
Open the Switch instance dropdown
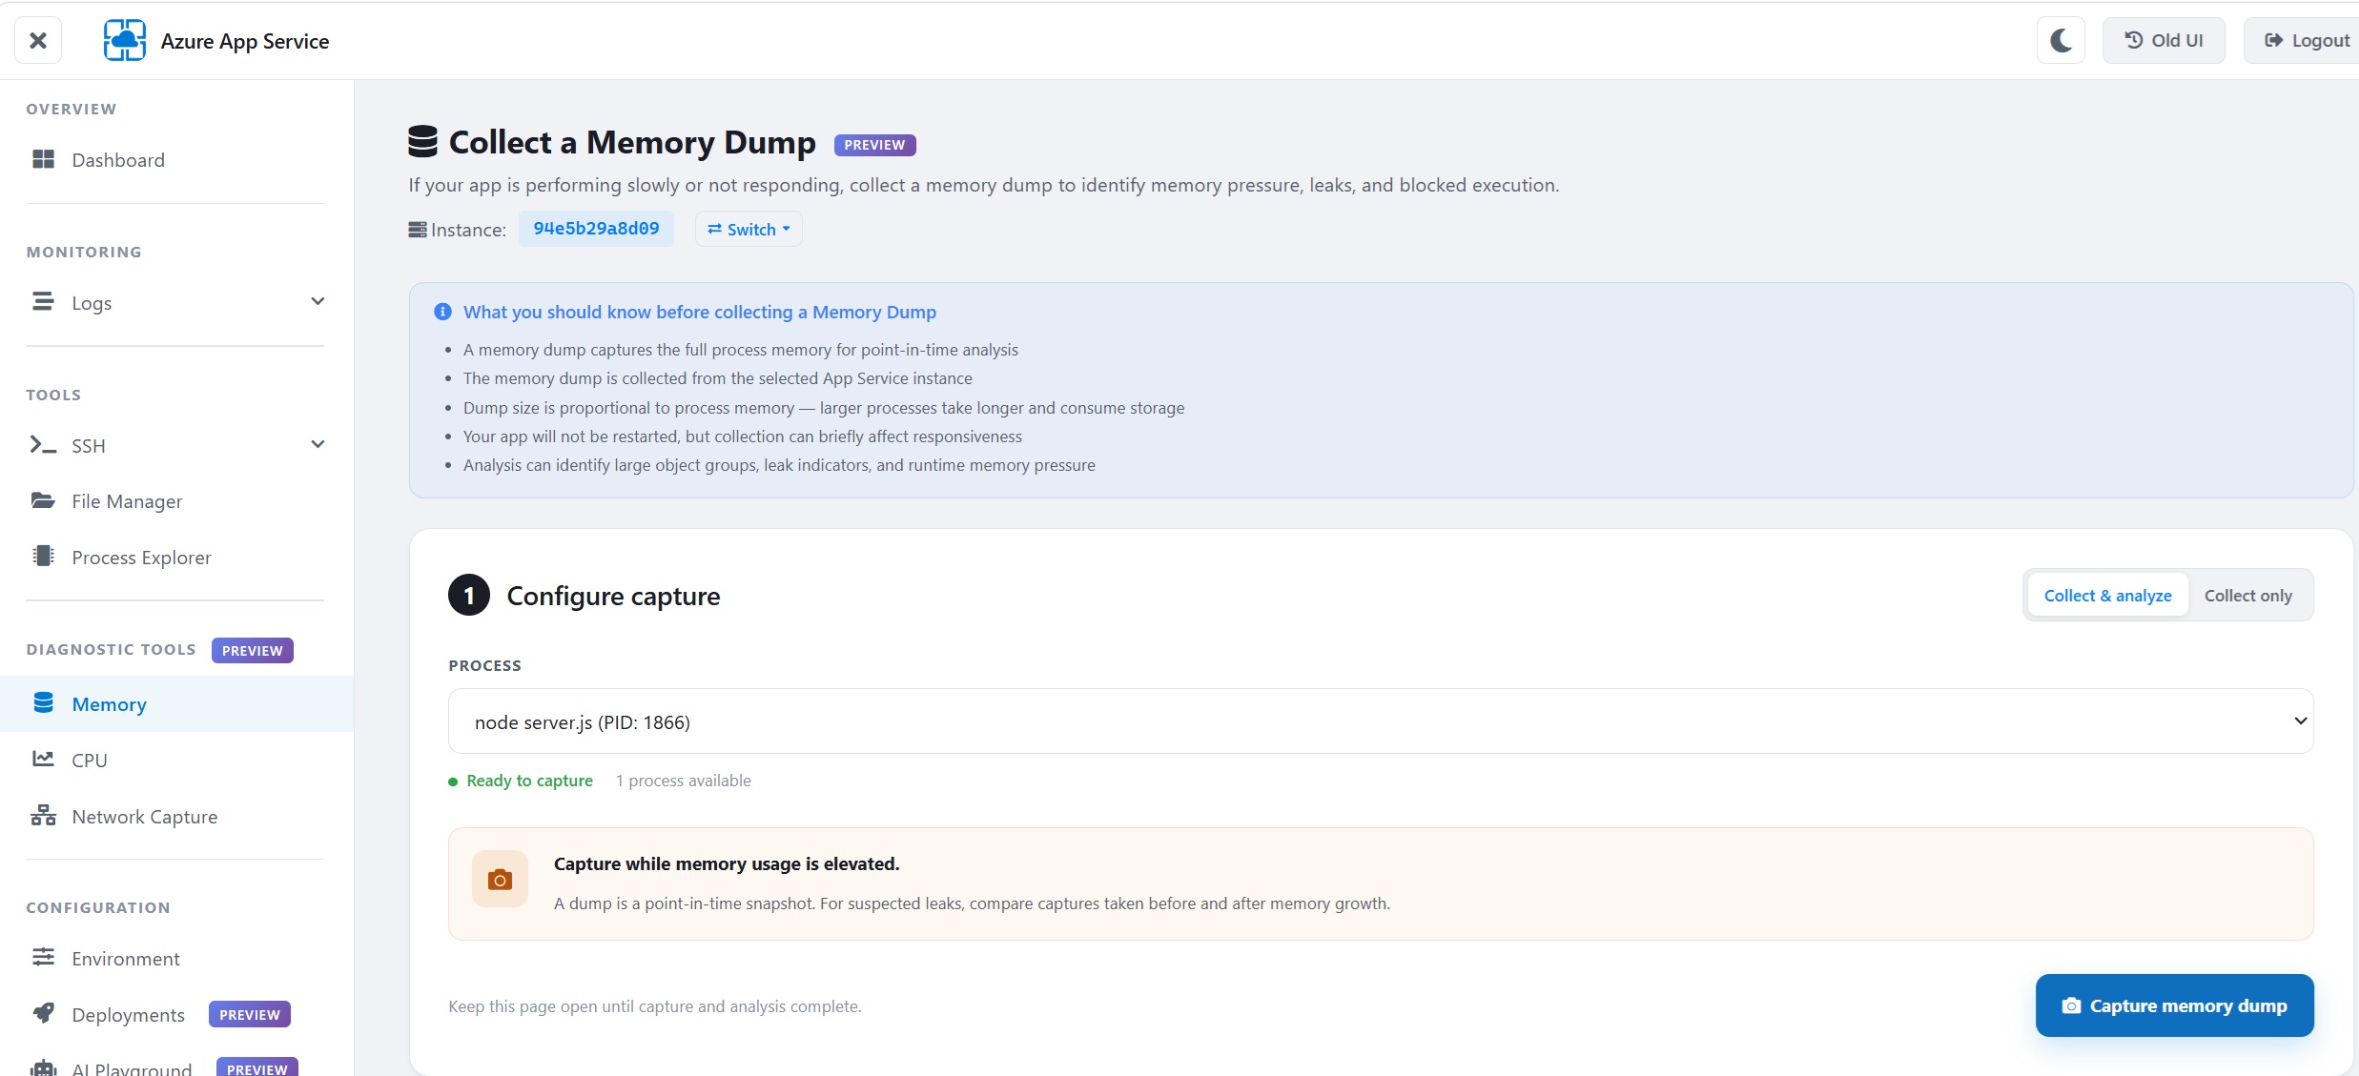pos(749,229)
